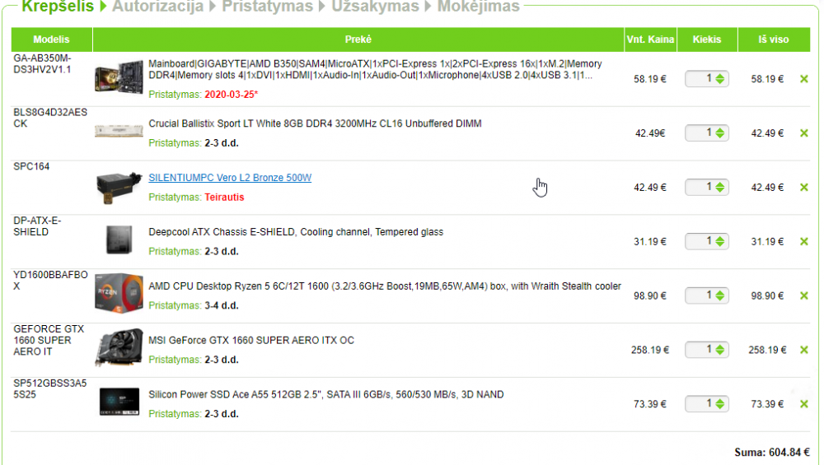This screenshot has width=824, height=465.
Task: Adjust quantity arrows for SILENTIUMPC Vero L2
Action: click(x=720, y=188)
